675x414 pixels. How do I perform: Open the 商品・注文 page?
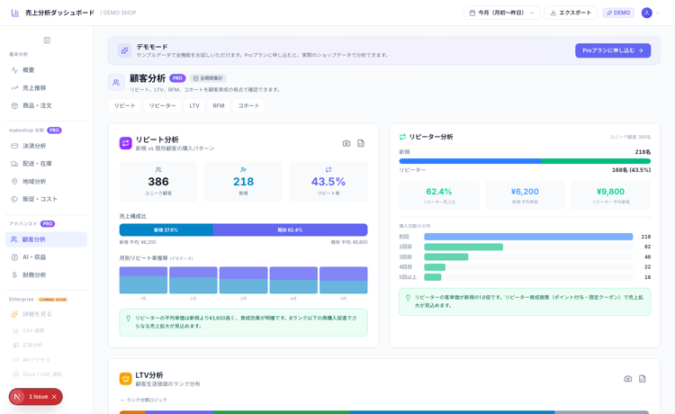point(46,105)
